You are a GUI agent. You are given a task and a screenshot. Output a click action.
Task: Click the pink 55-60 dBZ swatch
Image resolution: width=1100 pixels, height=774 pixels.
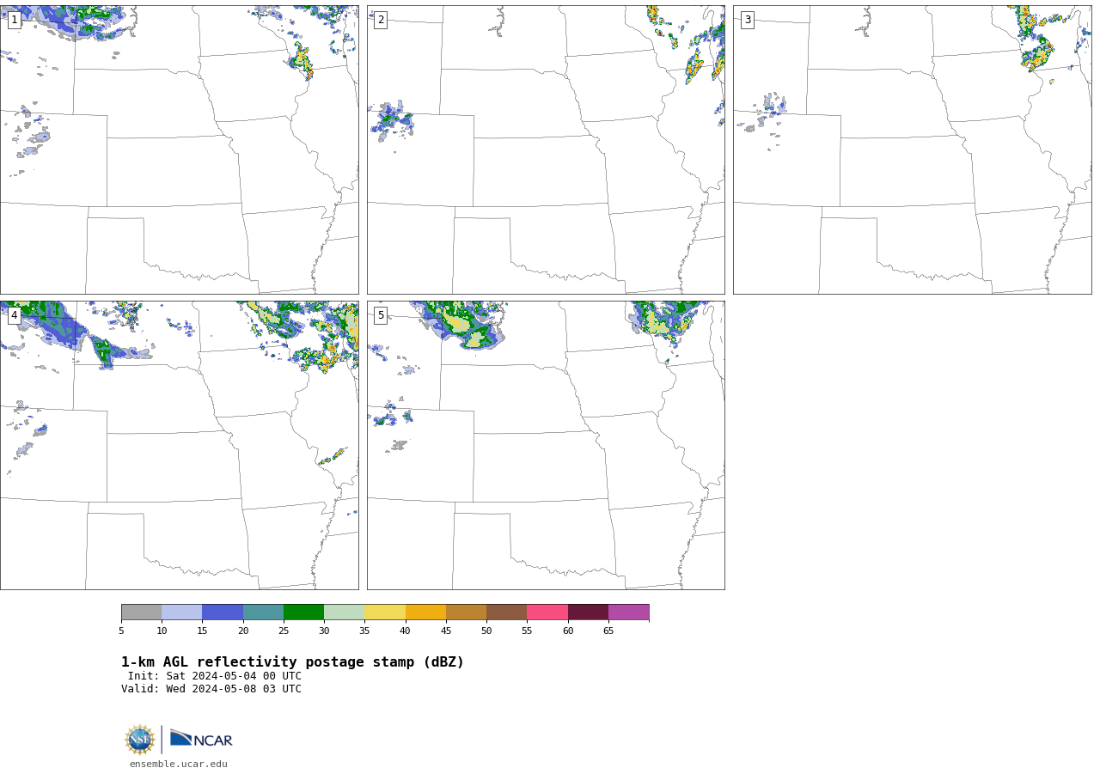pos(547,612)
